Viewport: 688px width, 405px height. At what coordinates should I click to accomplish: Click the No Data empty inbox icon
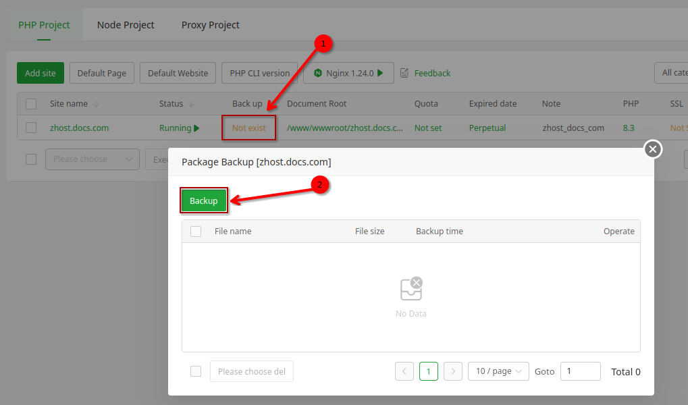(x=411, y=289)
